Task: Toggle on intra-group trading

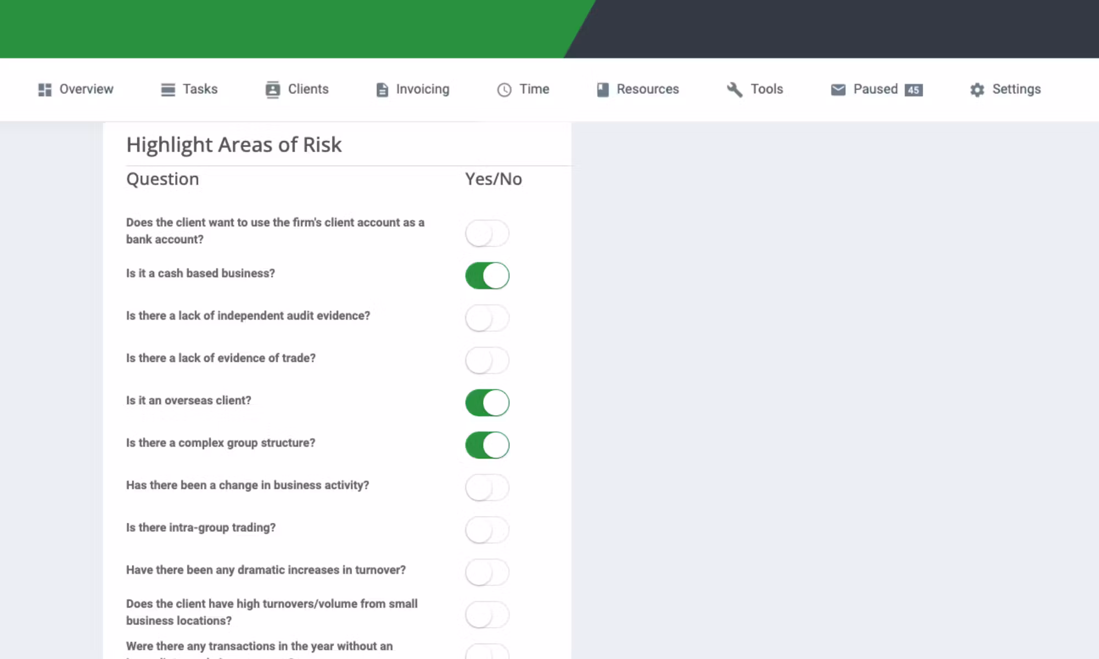Action: pyautogui.click(x=487, y=529)
